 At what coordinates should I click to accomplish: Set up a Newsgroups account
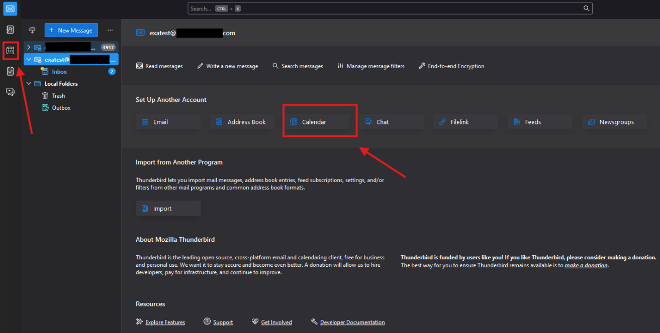tap(614, 122)
